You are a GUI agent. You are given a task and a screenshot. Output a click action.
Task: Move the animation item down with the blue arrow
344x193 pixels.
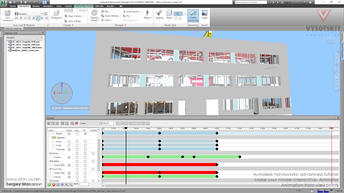62,184
